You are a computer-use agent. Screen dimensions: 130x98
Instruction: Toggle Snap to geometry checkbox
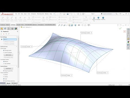coord(4,71)
